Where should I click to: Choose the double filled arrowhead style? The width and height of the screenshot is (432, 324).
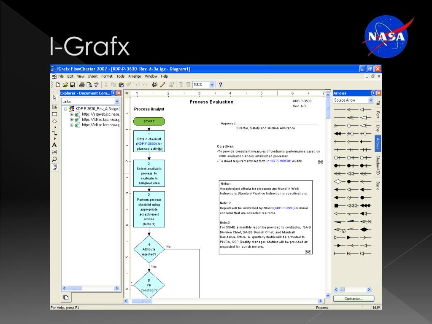[x=340, y=134]
